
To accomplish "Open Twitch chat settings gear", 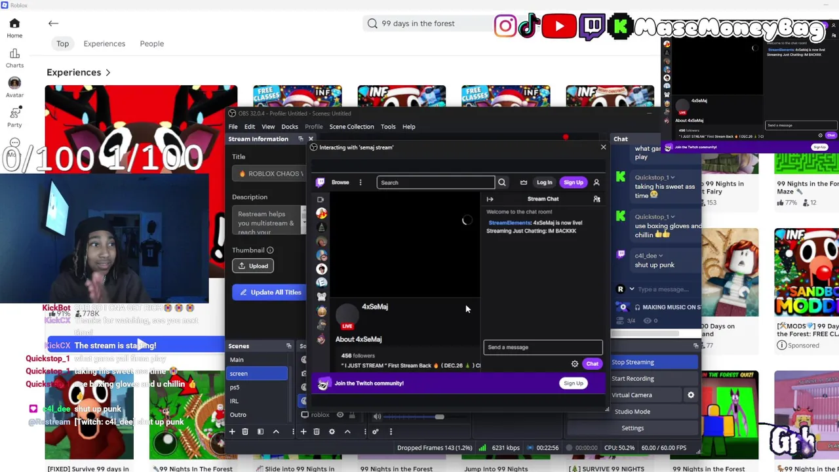I will coord(575,364).
